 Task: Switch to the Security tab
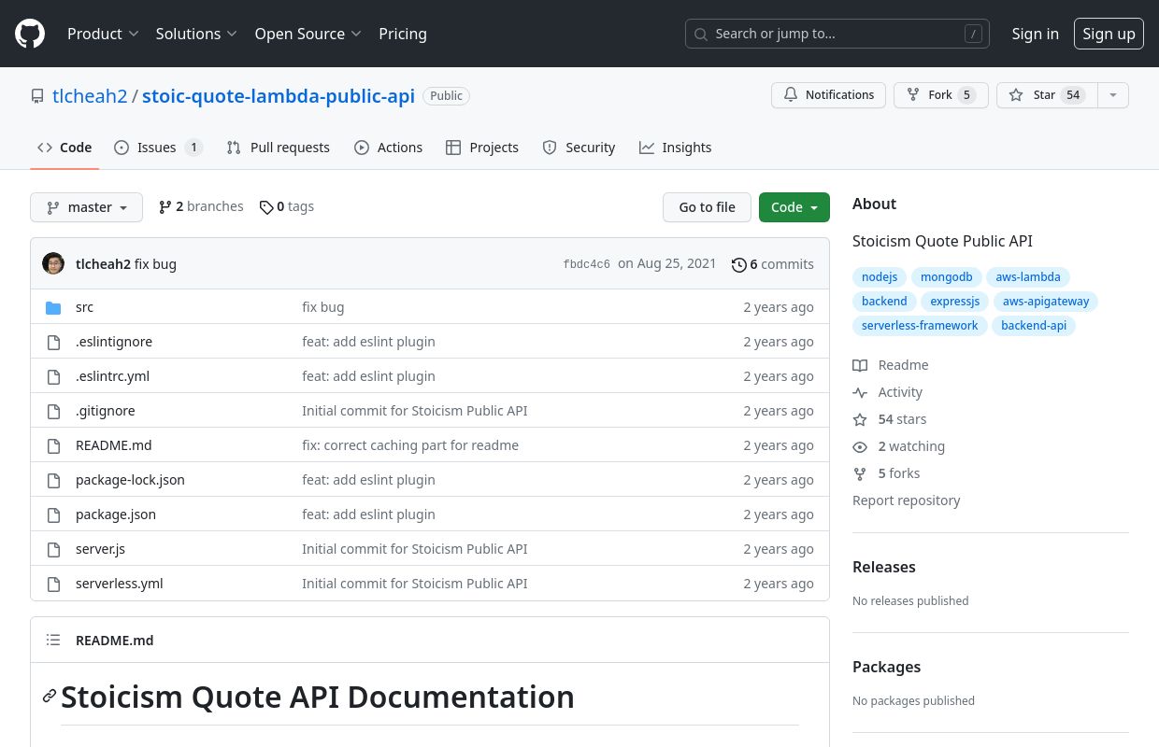tap(579, 148)
